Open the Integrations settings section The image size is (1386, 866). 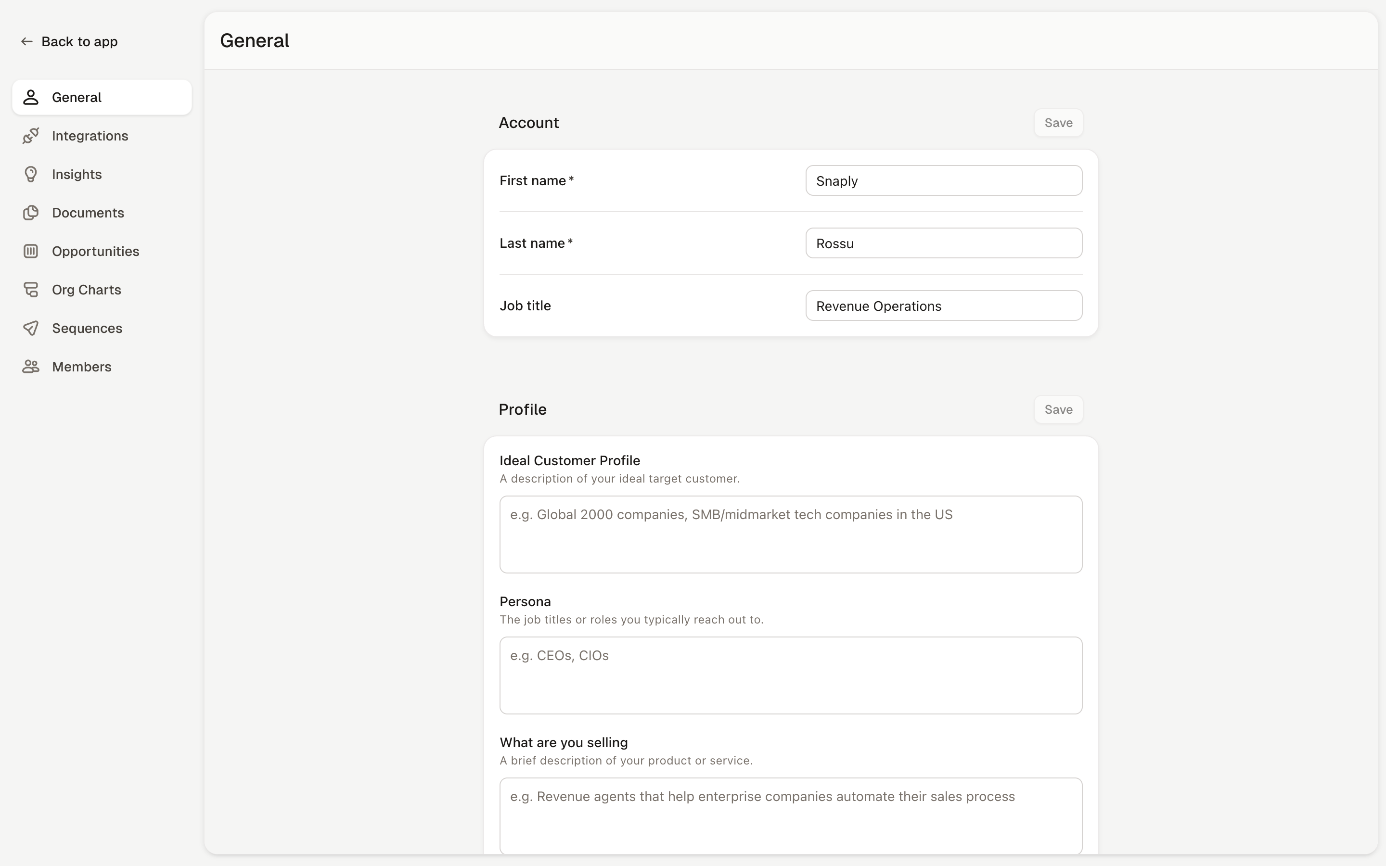pos(102,136)
